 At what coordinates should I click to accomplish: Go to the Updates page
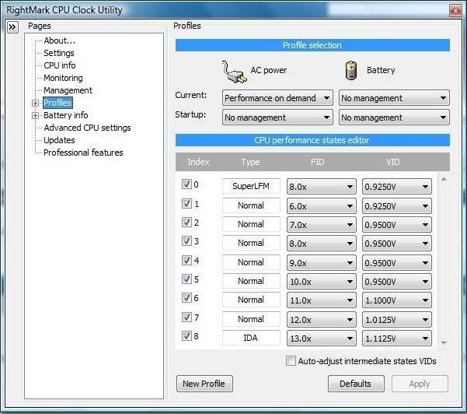click(x=59, y=140)
